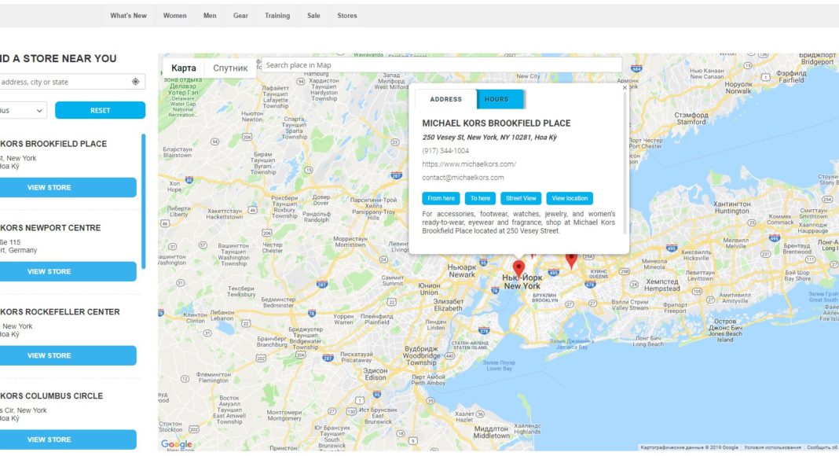
Task: Open the Men menu
Action: tap(210, 16)
